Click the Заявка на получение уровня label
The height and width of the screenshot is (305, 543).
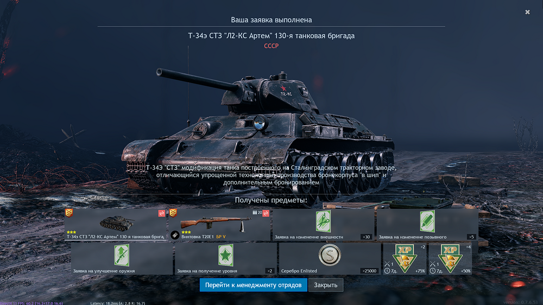207,271
